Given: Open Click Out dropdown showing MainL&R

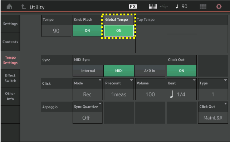Looking at the screenshot, I should coord(213,113).
